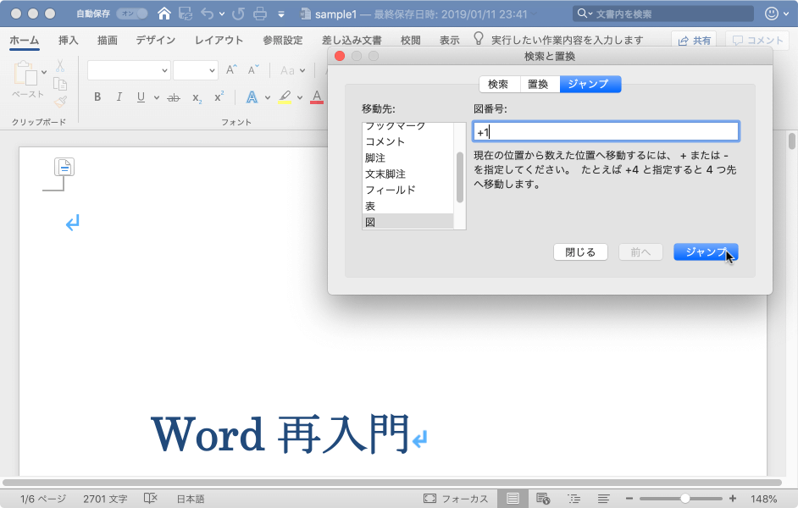
Task: Open the font size combo box
Action: coord(196,70)
